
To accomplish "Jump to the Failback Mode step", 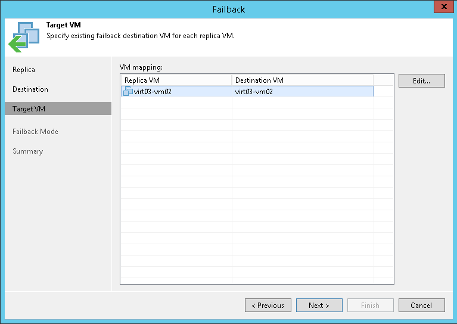I will (35, 132).
